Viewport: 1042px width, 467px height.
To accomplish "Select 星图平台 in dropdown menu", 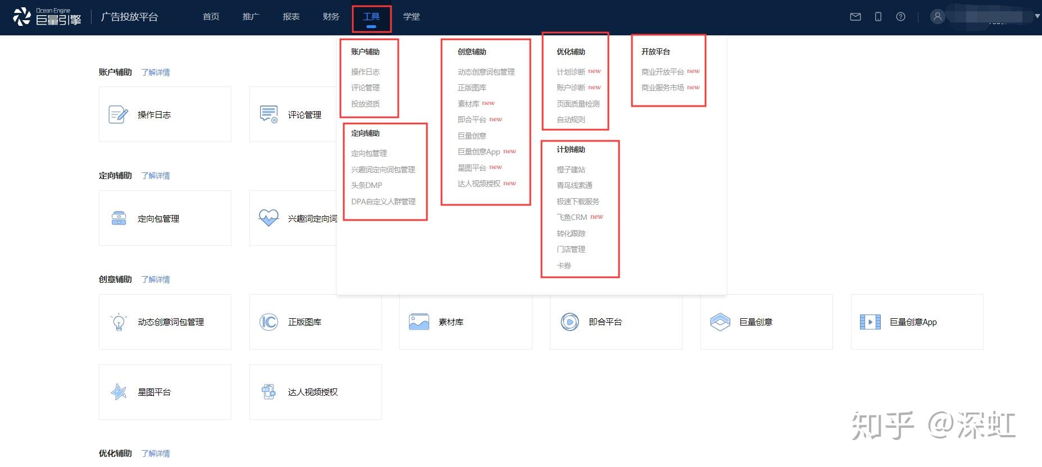I will (472, 168).
